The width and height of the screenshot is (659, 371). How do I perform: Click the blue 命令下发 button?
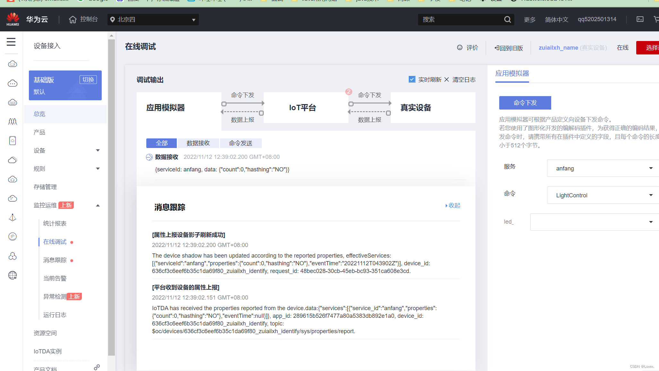pyautogui.click(x=525, y=103)
